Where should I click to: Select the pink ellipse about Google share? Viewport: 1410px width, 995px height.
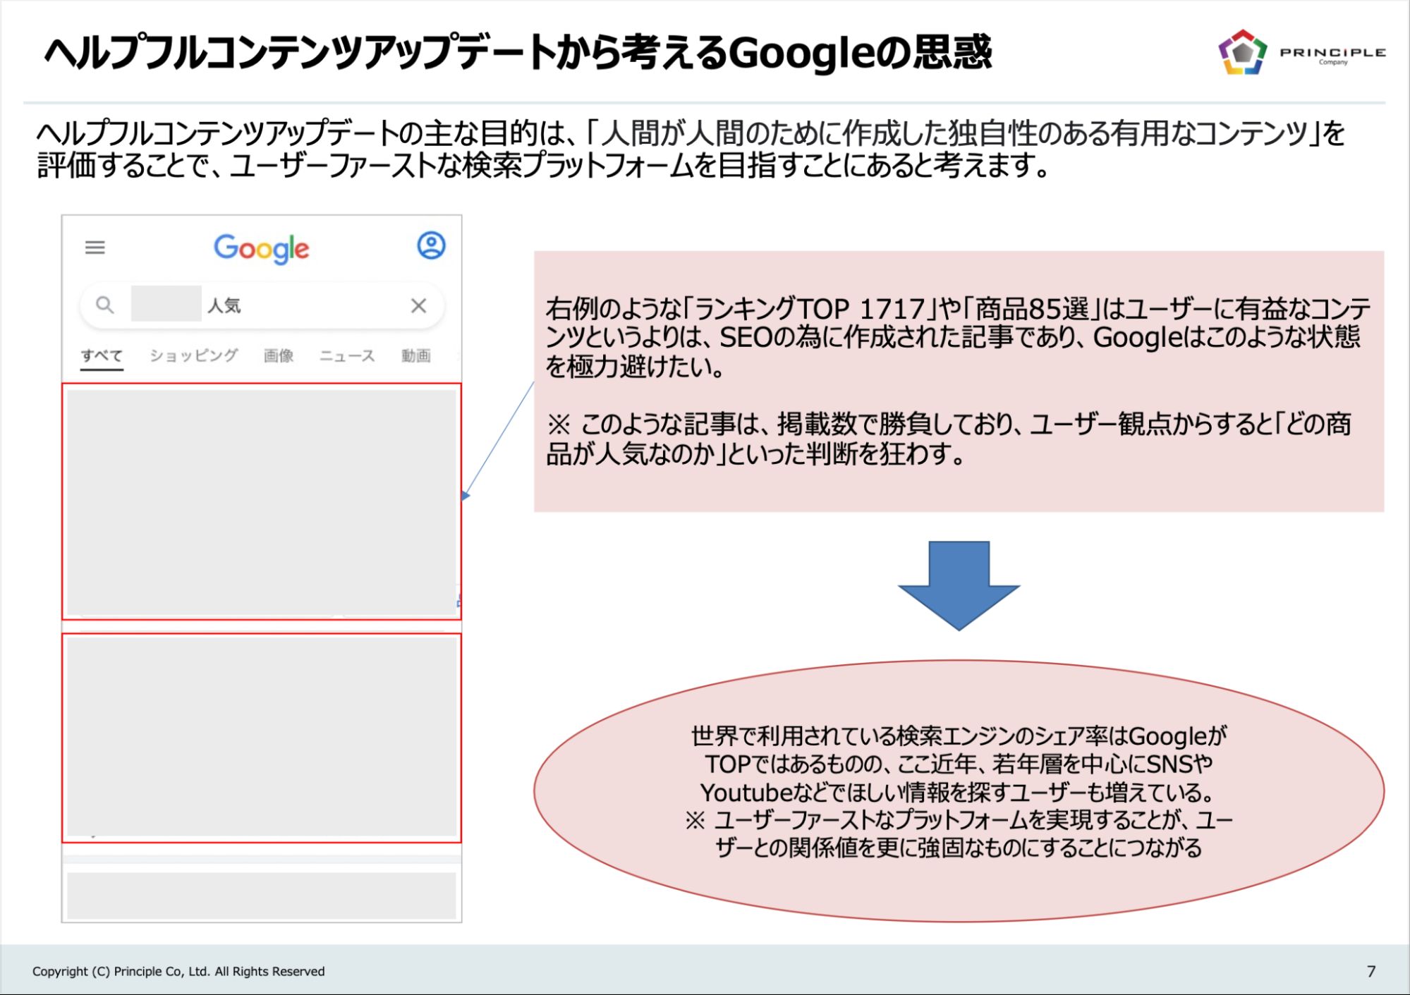959,791
